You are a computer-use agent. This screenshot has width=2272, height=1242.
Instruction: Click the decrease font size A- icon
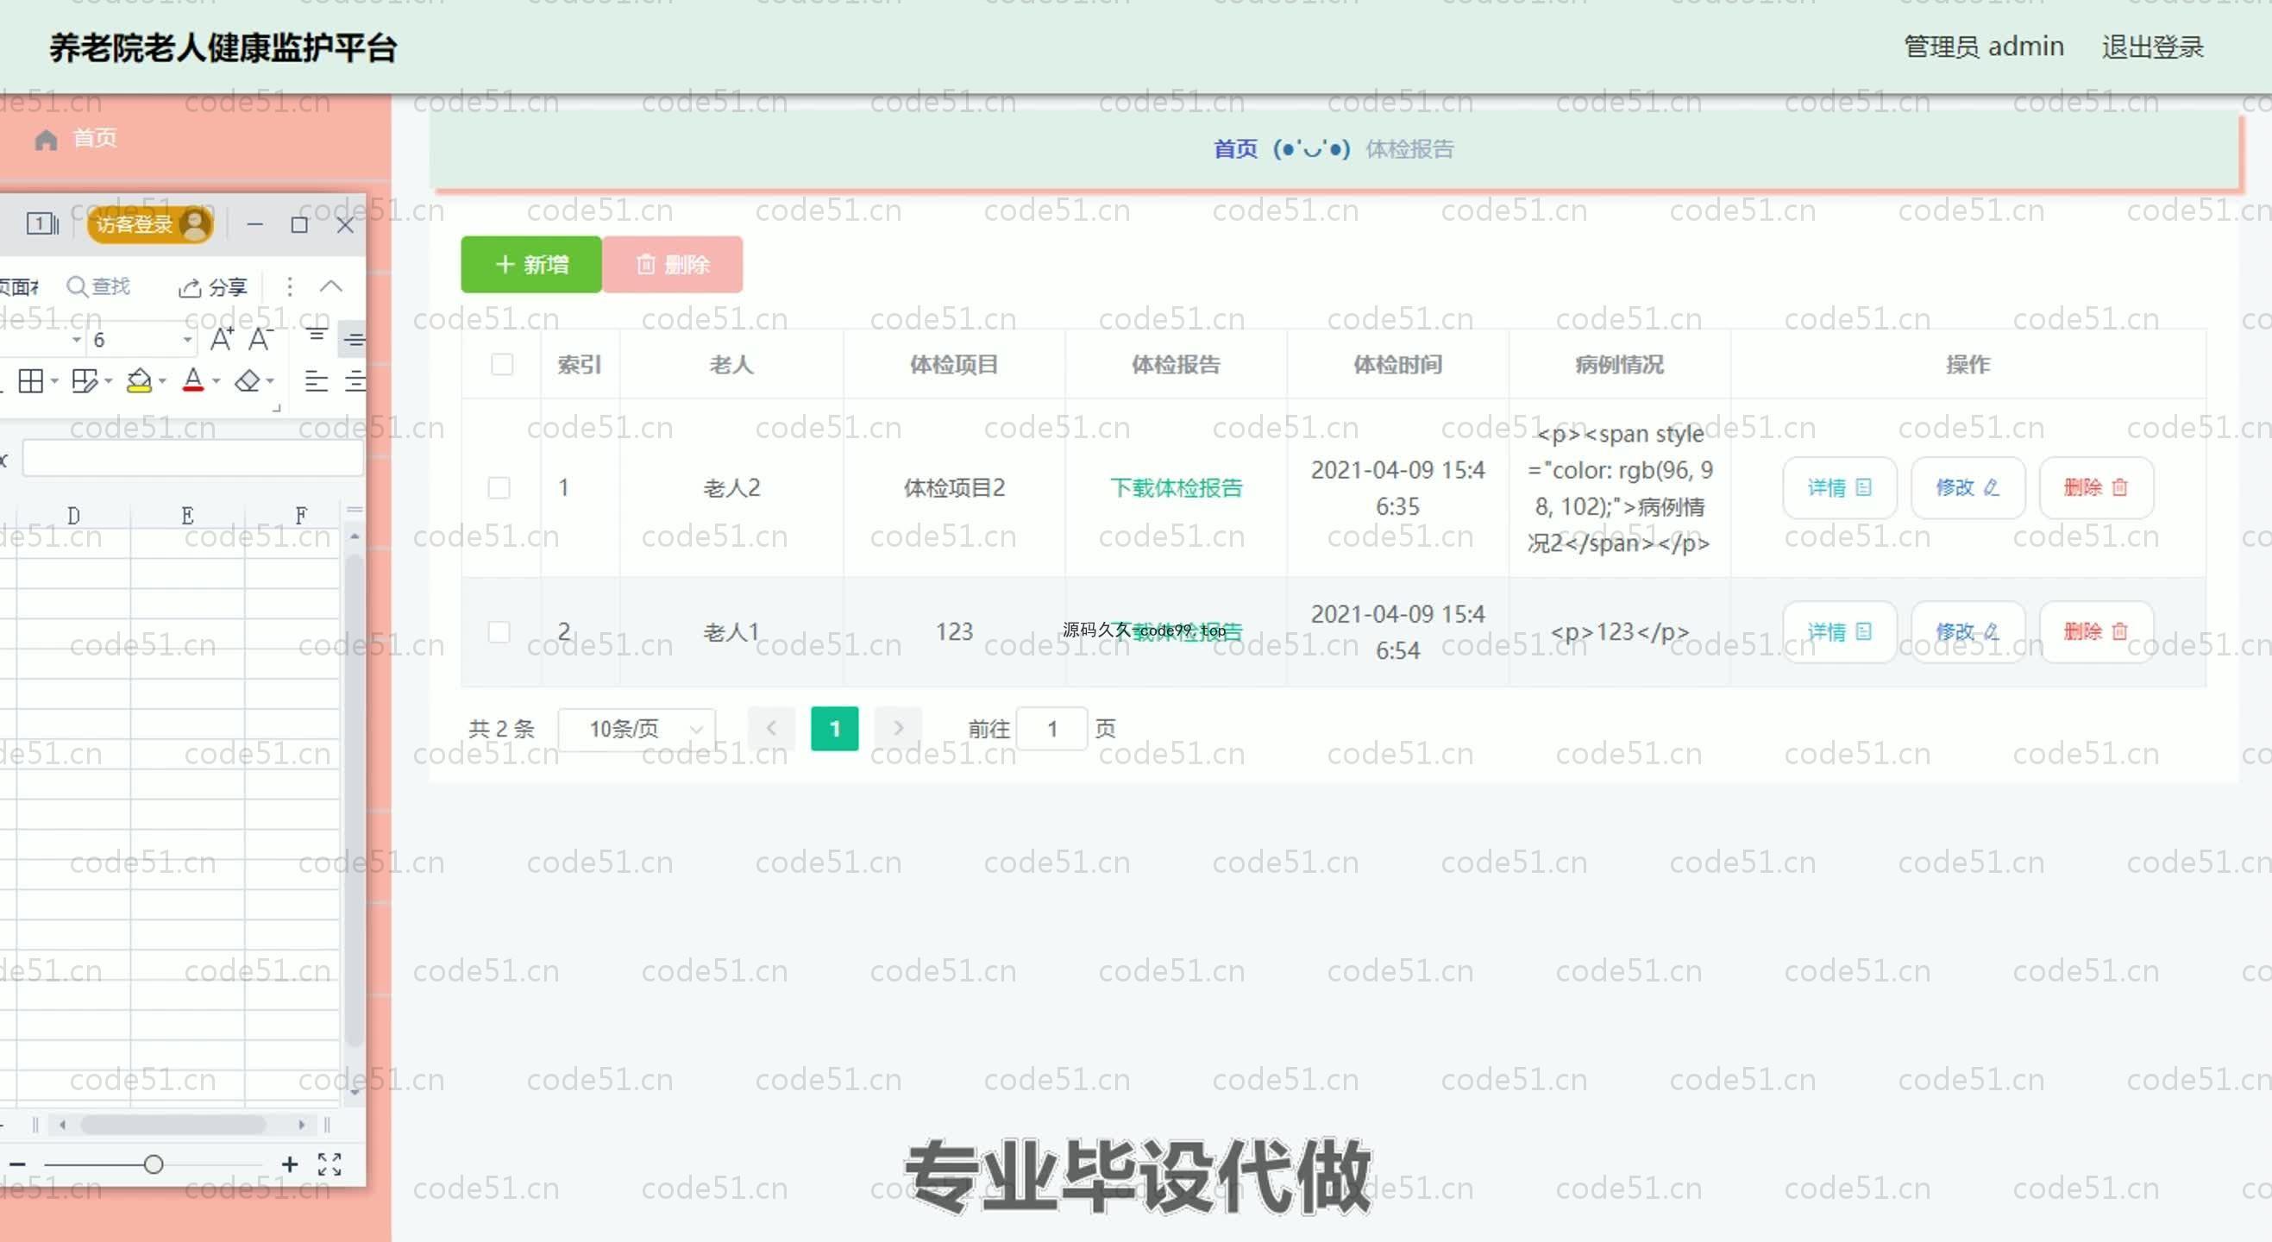pos(260,339)
